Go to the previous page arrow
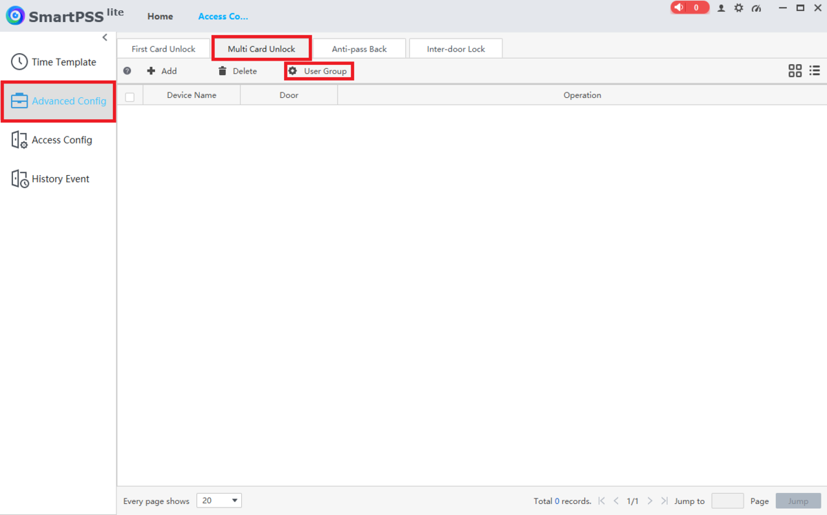The image size is (827, 515). pyautogui.click(x=616, y=501)
